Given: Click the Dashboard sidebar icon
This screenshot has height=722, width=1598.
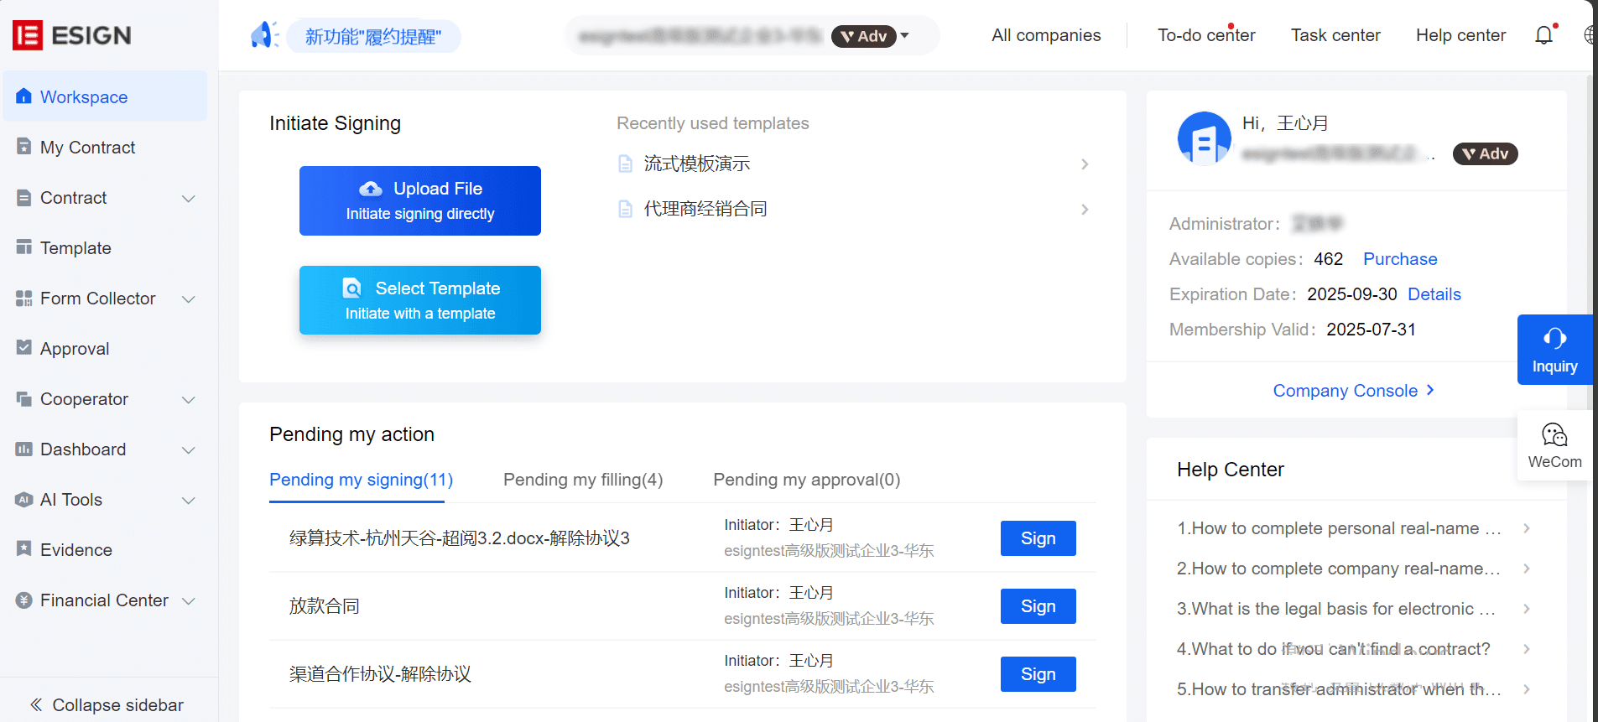Looking at the screenshot, I should (23, 449).
